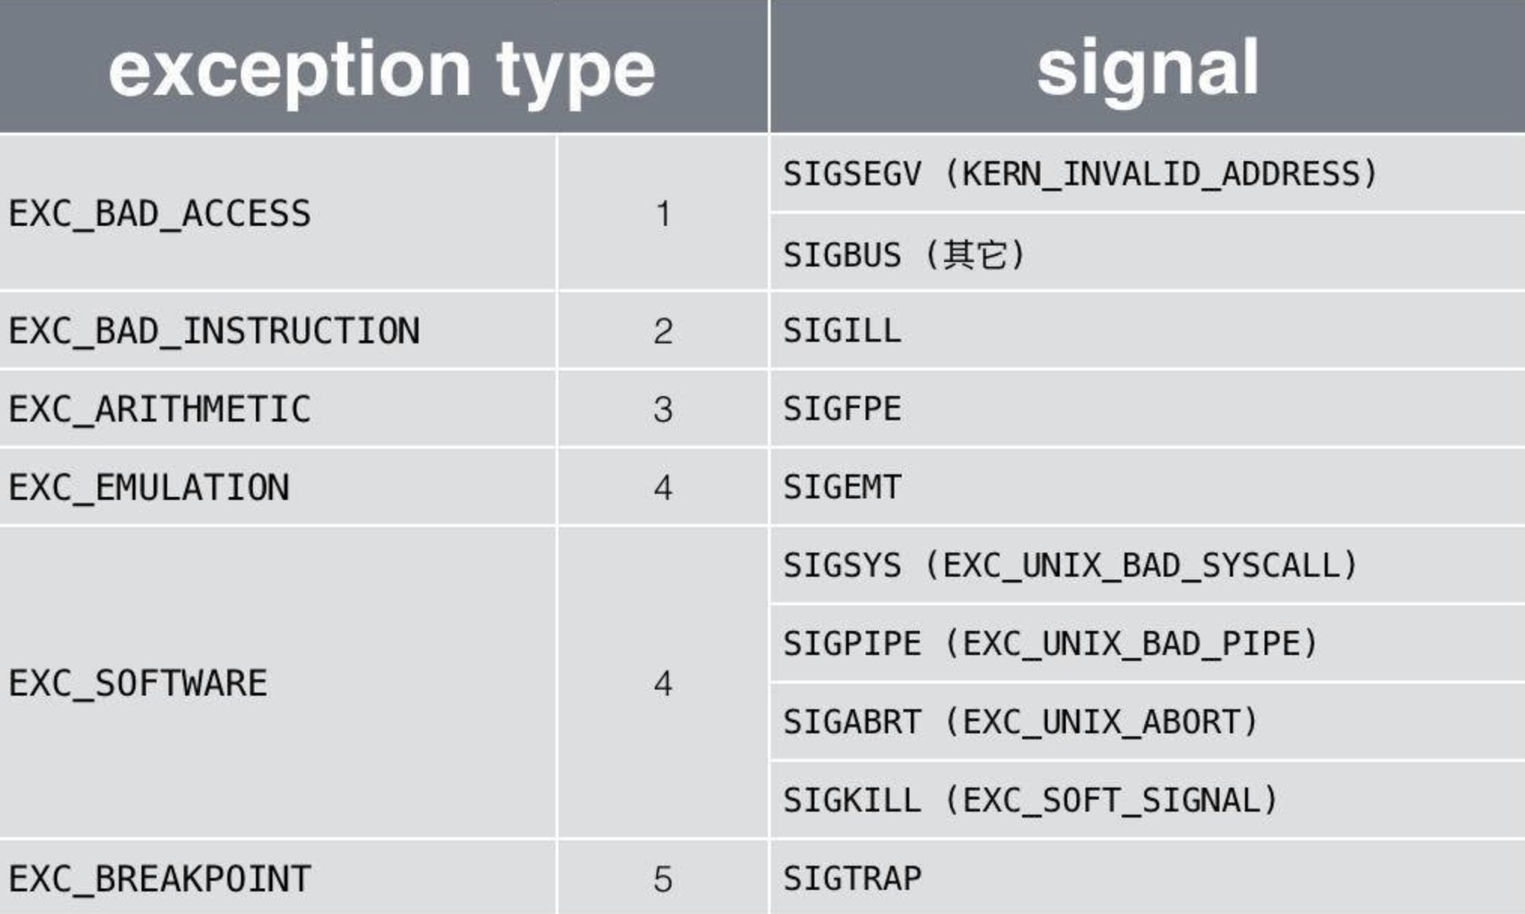This screenshot has width=1525, height=914.
Task: Click the EXC_BAD_INSTRUCTION cell
Action: [x=215, y=331]
